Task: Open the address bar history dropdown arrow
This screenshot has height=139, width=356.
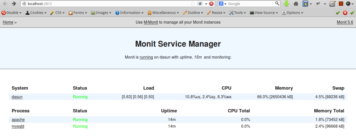Action: pyautogui.click(x=206, y=4)
